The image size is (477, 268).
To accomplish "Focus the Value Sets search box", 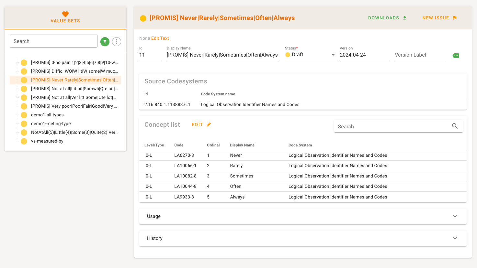I will tap(53, 41).
